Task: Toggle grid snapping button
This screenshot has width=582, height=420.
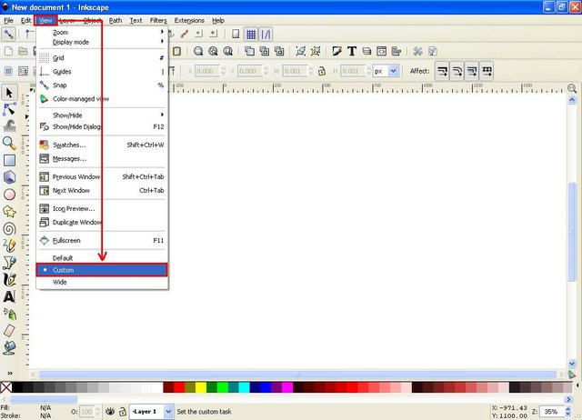Action: pos(251,35)
